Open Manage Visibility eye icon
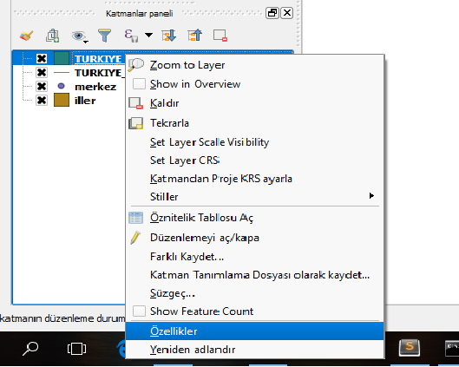 [79, 36]
